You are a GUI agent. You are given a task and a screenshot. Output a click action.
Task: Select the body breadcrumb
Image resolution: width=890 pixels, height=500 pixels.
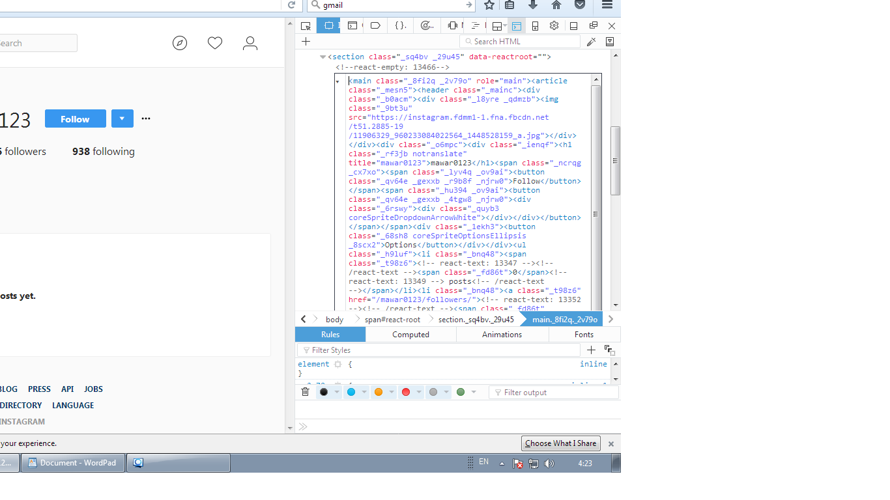point(334,320)
